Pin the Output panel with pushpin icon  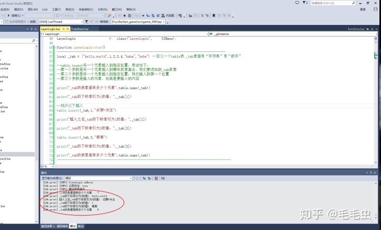click(371, 173)
